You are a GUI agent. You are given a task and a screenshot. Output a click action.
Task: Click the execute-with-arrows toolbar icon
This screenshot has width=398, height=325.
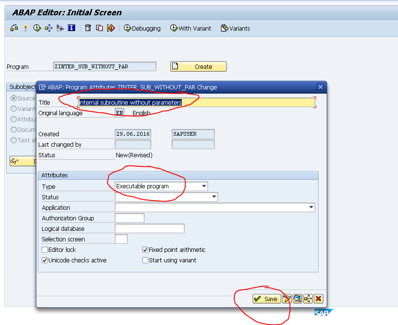50,28
